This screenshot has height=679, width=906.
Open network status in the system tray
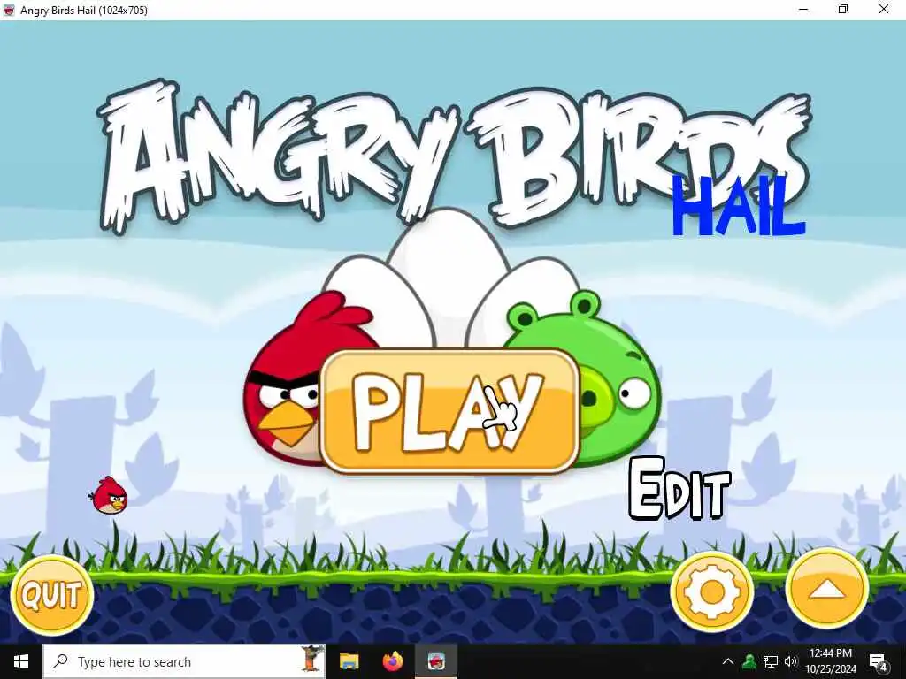coord(771,661)
